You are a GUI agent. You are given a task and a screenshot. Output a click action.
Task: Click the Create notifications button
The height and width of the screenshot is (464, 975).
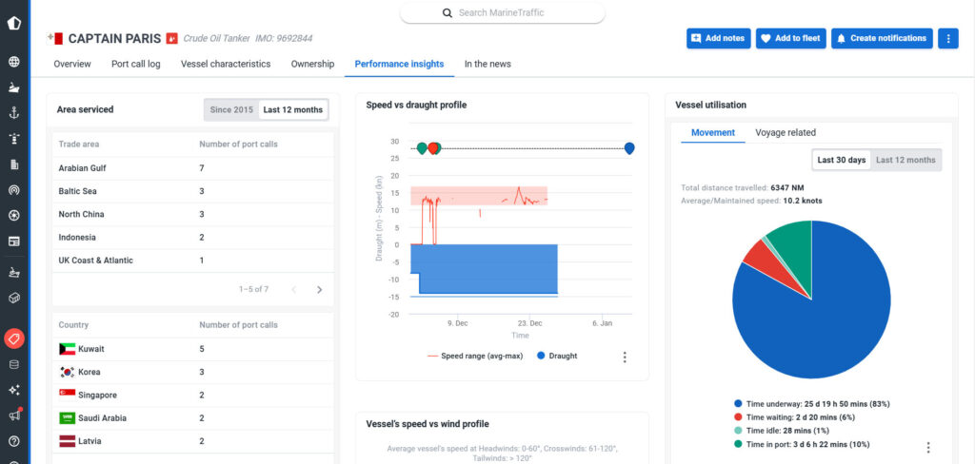[882, 39]
